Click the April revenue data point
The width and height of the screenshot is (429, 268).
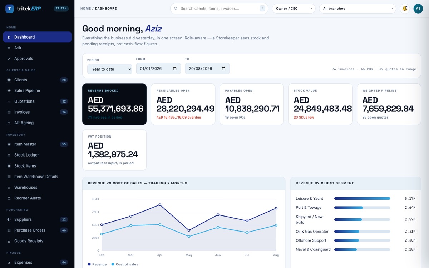pos(160,205)
